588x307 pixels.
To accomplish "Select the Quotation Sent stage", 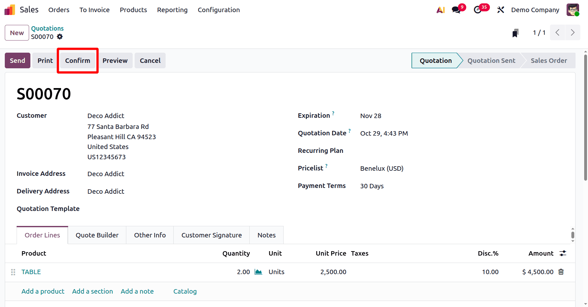I will 491,60.
